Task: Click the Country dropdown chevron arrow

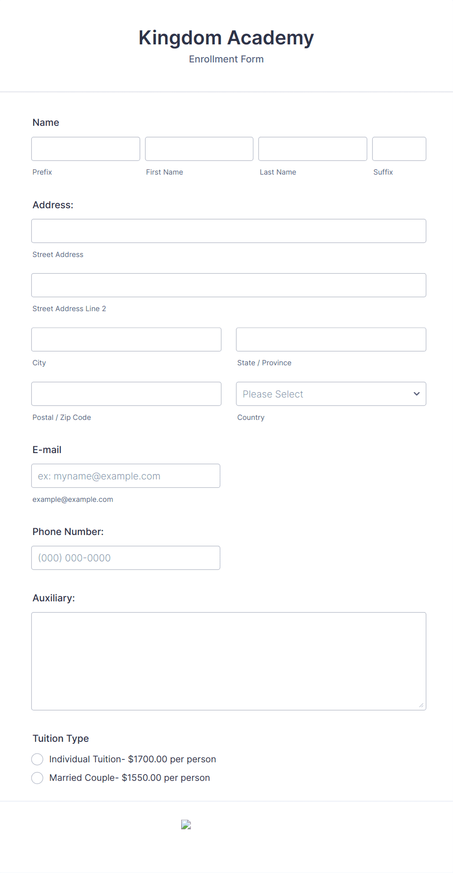Action: click(x=416, y=394)
